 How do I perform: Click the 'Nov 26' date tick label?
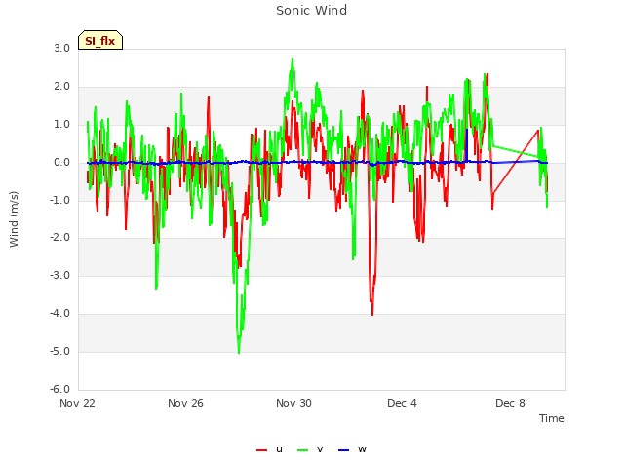(x=185, y=403)
